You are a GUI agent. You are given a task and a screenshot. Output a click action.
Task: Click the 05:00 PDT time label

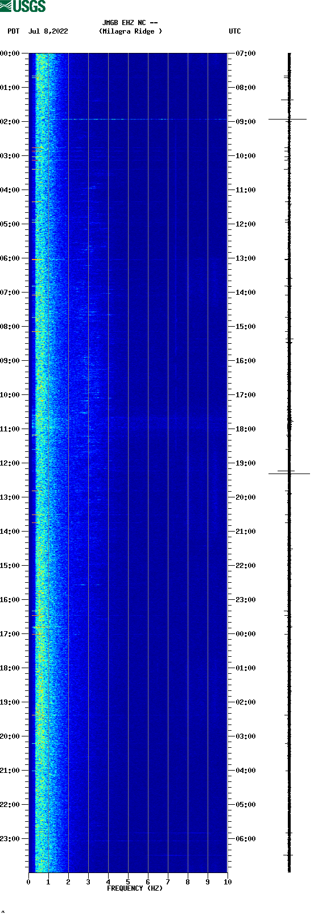pyautogui.click(x=10, y=224)
